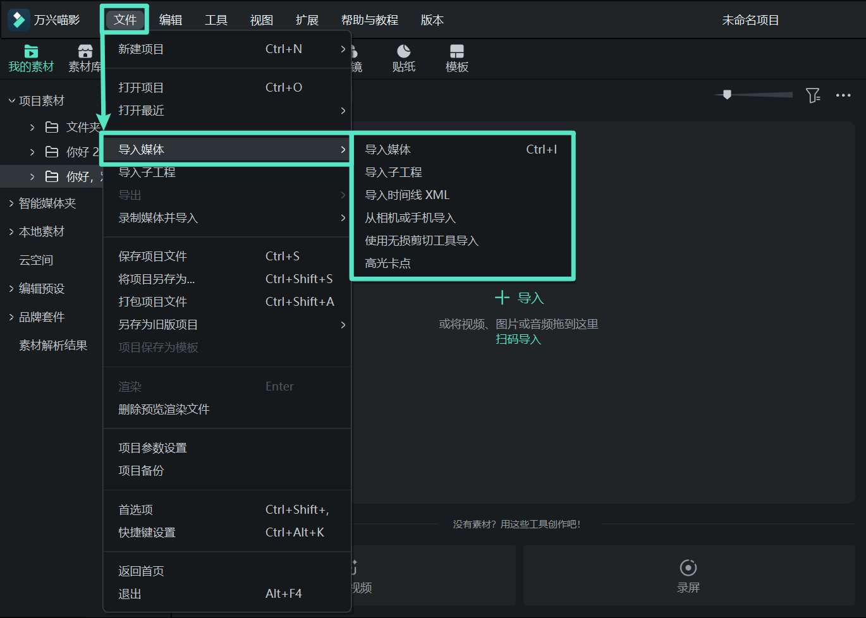Screen dimensions: 866x618
Task: Click 录制媒体并导入 menu entry
Action: 227,218
